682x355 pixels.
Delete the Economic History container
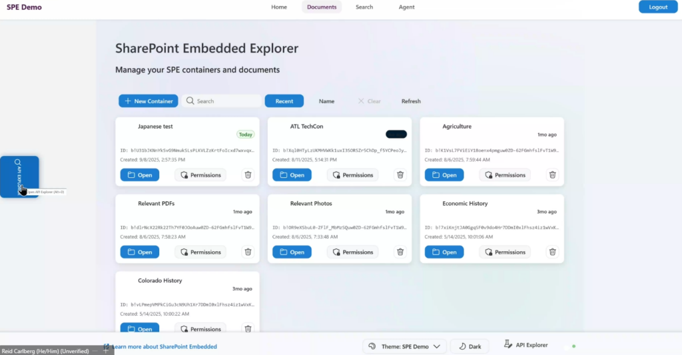coord(552,252)
